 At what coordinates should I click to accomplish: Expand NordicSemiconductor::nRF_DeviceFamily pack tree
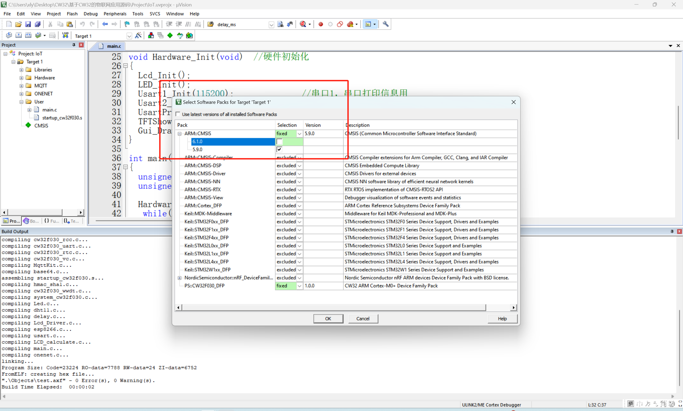point(179,278)
